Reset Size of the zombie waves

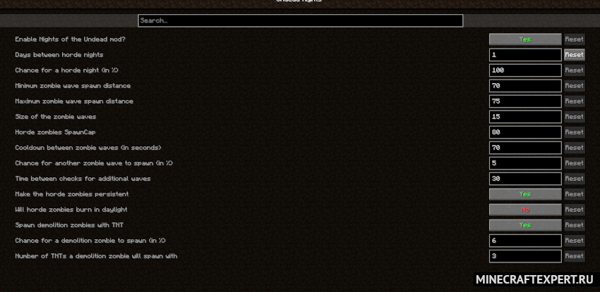[x=575, y=117]
